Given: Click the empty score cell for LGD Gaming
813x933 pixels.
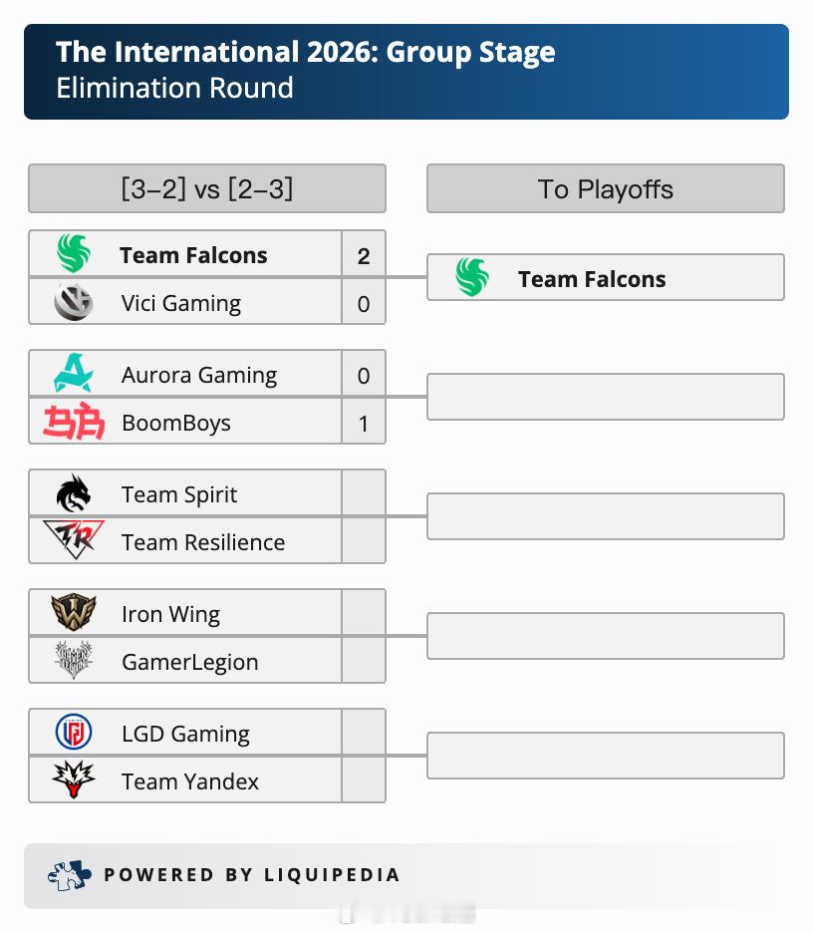Looking at the screenshot, I should coord(364,733).
